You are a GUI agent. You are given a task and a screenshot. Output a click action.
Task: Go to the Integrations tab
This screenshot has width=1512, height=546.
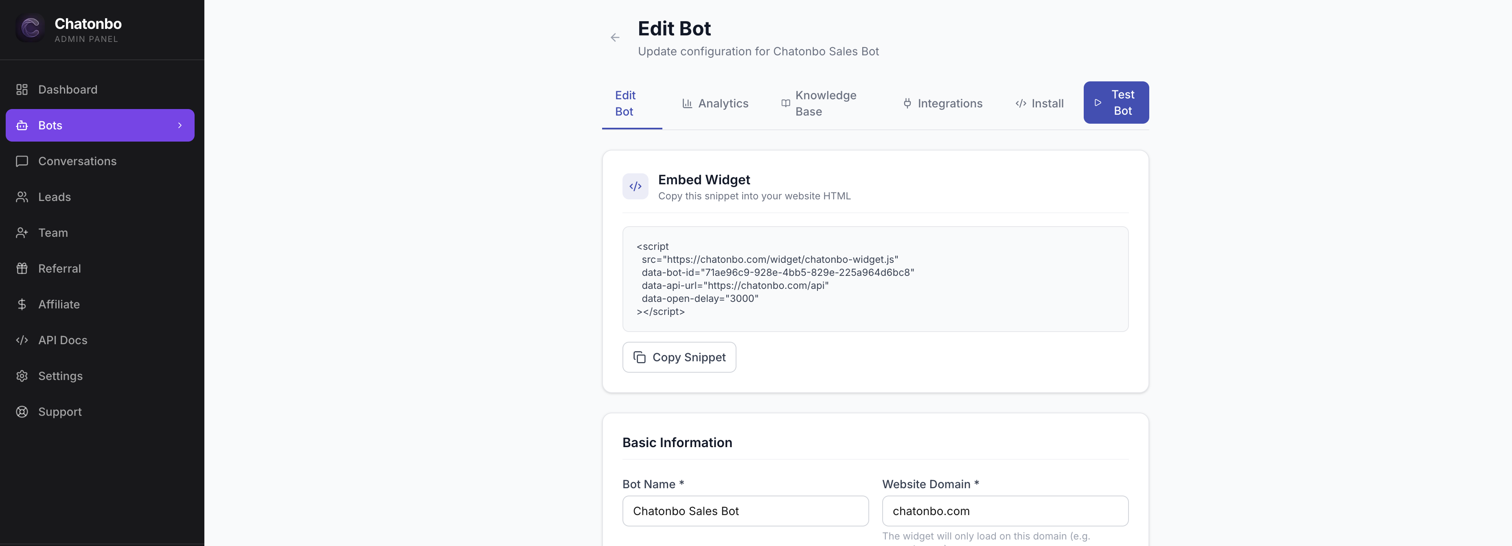coord(942,104)
